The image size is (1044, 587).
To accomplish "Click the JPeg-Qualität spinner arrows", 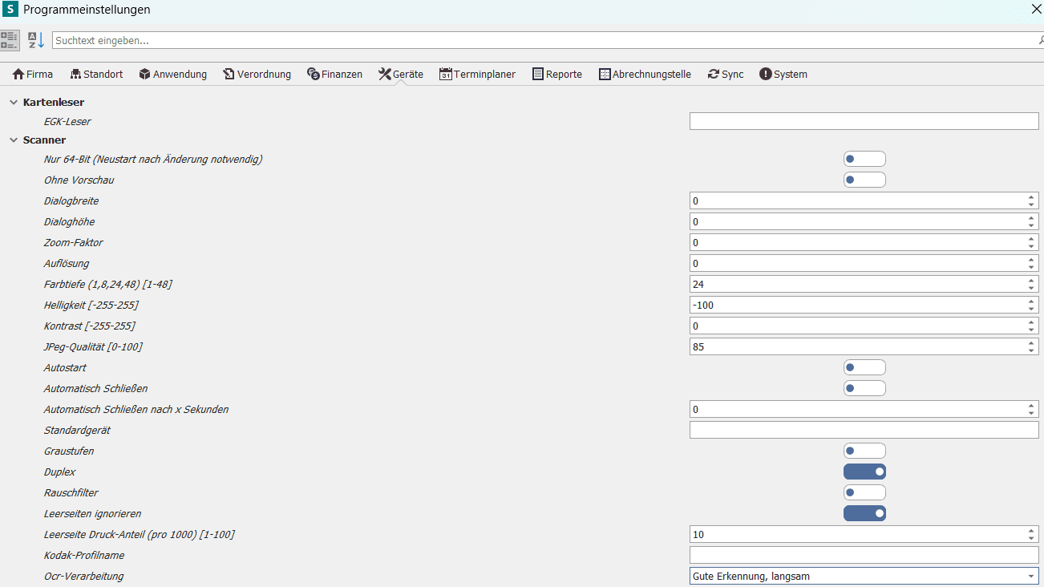I will point(1031,346).
